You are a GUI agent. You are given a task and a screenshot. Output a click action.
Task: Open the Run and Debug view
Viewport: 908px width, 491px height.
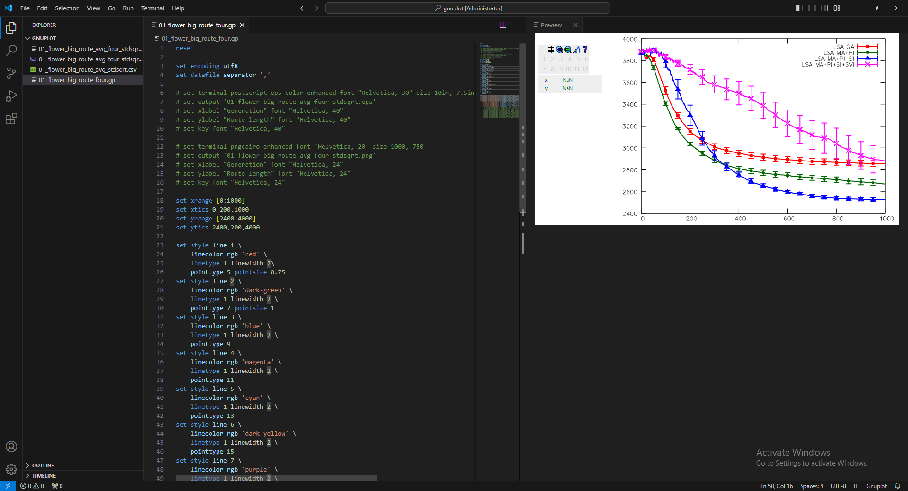click(11, 96)
